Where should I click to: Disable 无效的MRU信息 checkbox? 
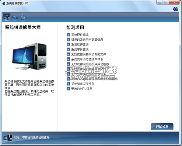pos(68,89)
